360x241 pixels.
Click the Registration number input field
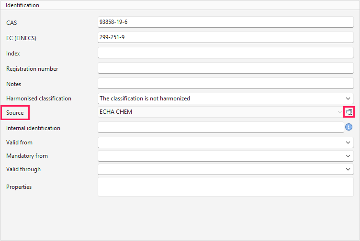pyautogui.click(x=225, y=68)
